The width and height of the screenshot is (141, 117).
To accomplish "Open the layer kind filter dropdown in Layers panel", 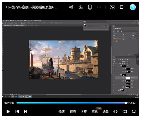I will [x=116, y=60].
